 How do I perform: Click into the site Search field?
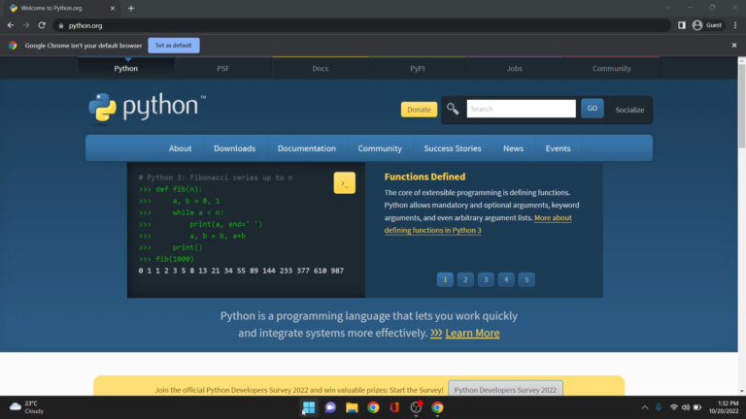pyautogui.click(x=521, y=109)
